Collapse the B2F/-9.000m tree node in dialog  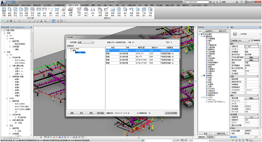pyautogui.click(x=68, y=48)
